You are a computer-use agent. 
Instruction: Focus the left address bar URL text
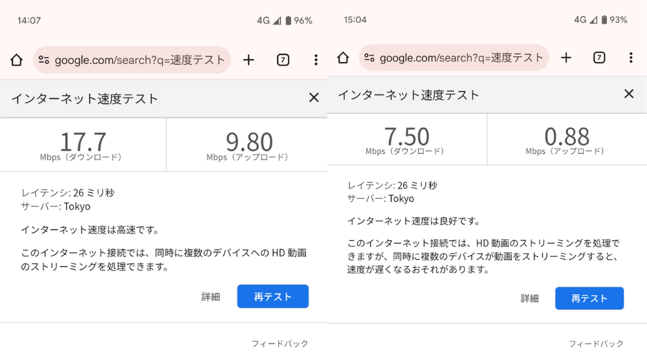coord(140,60)
